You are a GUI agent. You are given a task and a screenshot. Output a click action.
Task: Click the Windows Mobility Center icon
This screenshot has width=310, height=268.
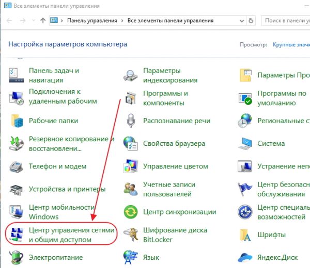[16, 212]
